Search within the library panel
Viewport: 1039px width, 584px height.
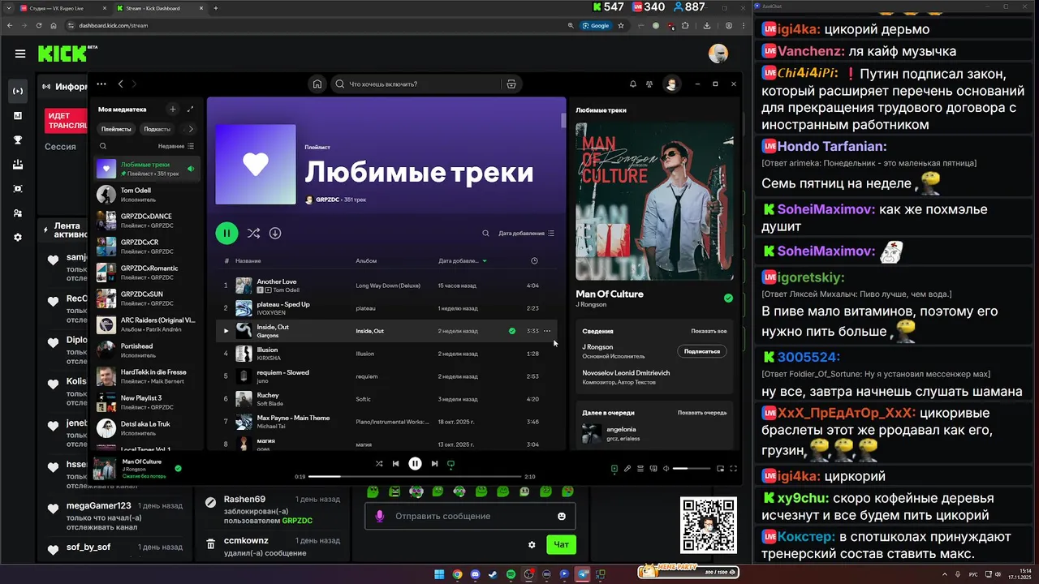click(103, 146)
